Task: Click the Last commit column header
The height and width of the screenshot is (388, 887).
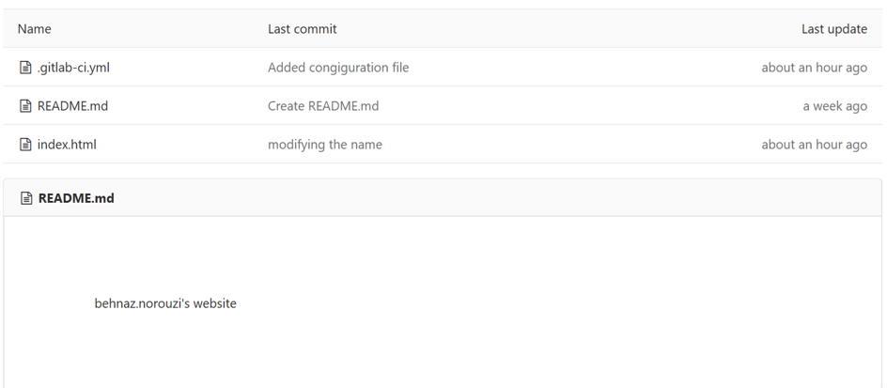Action: coord(302,29)
